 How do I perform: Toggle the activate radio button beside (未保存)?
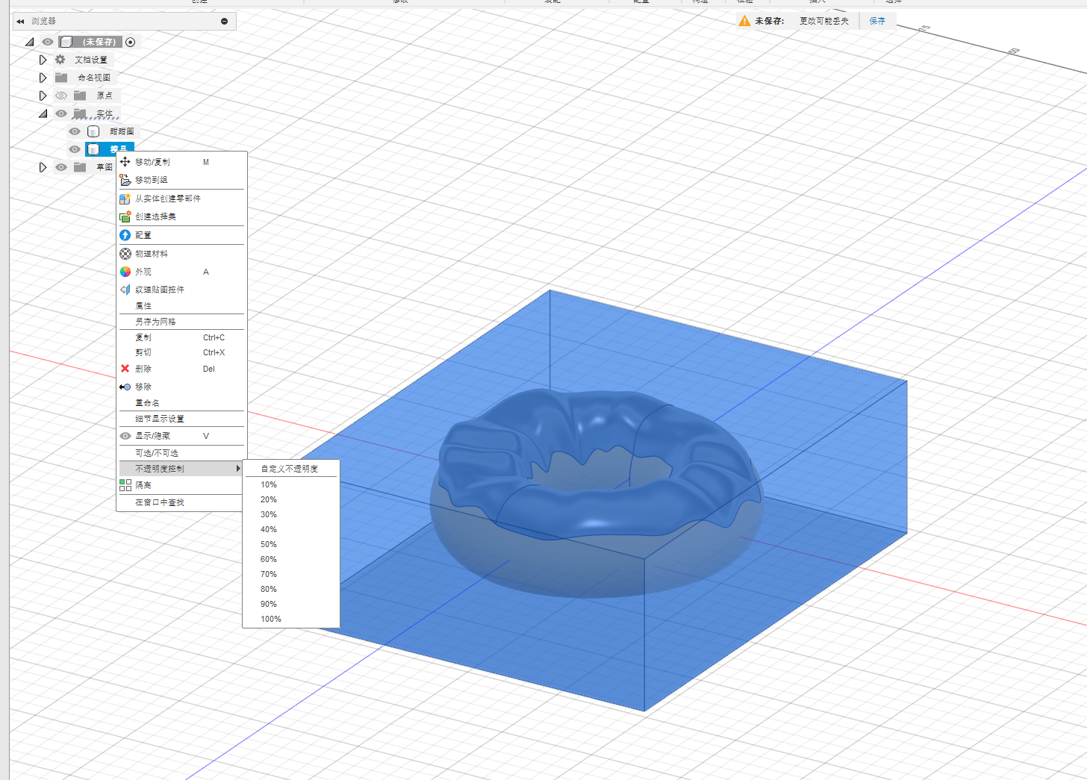coord(131,42)
